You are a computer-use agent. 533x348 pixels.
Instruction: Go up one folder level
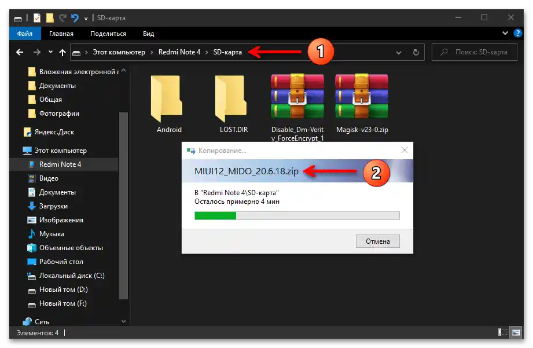click(62, 52)
